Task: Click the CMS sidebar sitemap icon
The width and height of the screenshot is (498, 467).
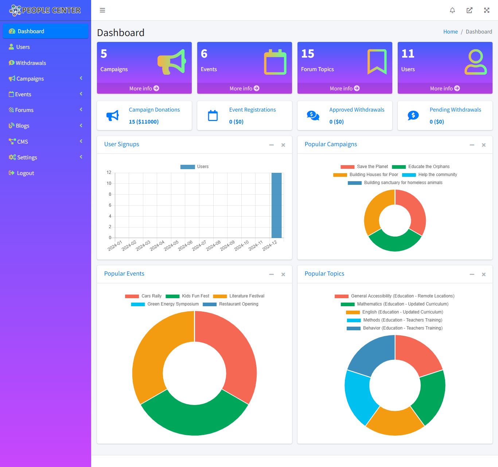Action: pyautogui.click(x=12, y=141)
